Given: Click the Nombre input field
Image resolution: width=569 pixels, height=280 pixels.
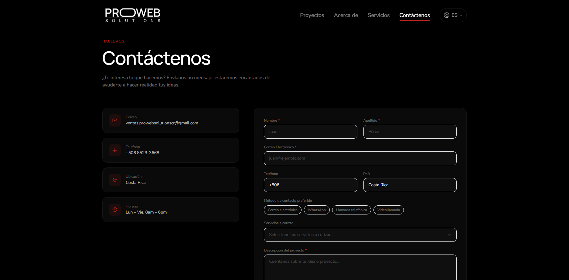Looking at the screenshot, I should point(310,132).
